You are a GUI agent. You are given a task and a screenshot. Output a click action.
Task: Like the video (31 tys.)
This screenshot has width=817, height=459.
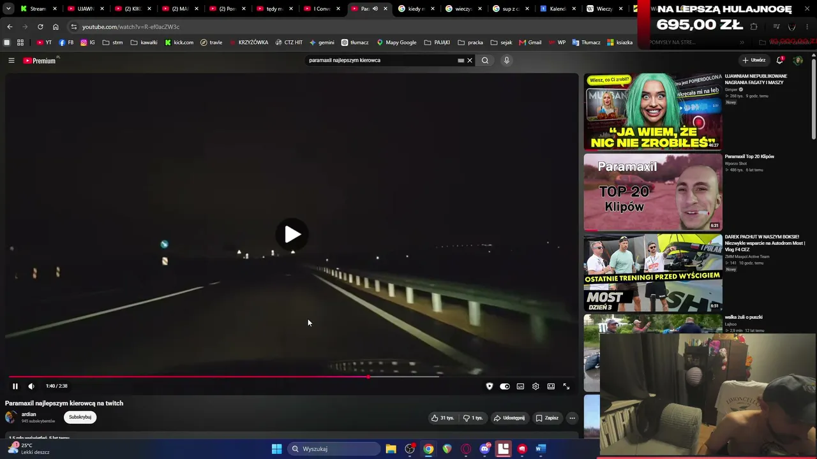(x=443, y=418)
